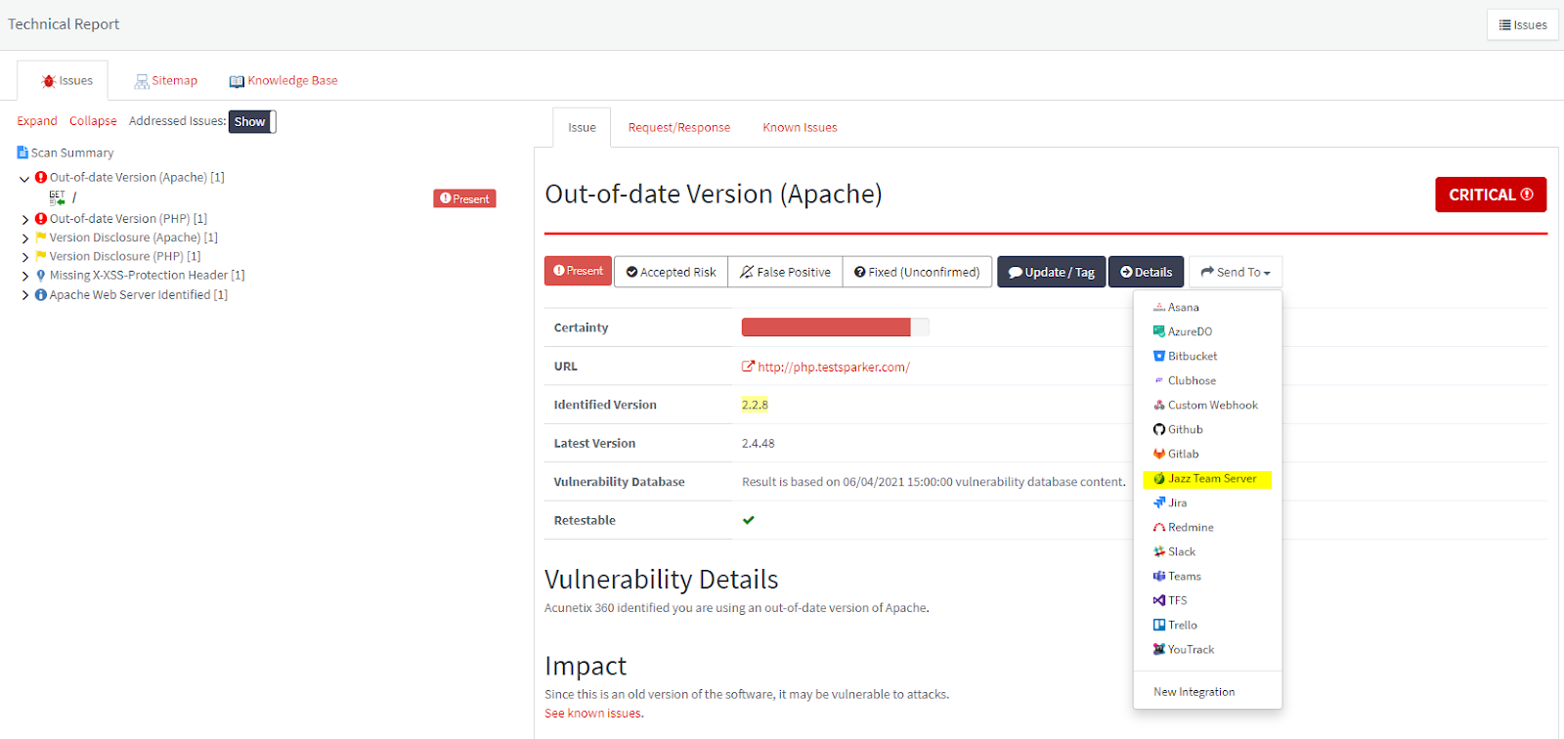Click the Asana icon in Send To menu
1564x739 pixels.
click(x=1159, y=307)
